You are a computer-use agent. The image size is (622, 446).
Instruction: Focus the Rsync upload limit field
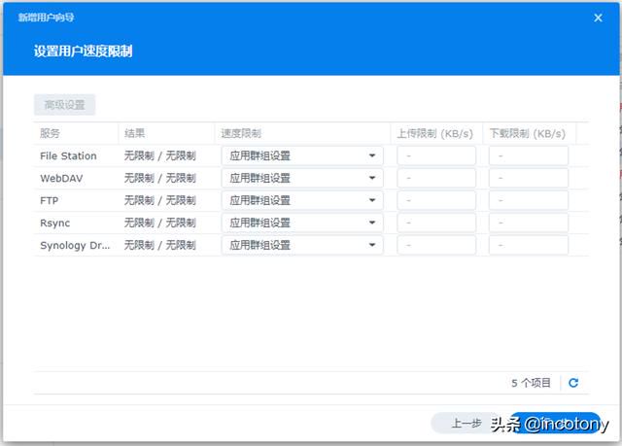(x=436, y=223)
